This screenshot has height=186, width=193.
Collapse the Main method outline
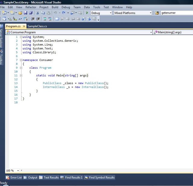click(x=21, y=75)
